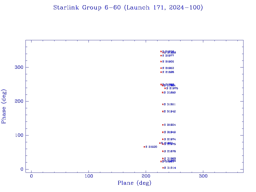
Task: Click the Plane (deg) axis label
Action: coord(134,183)
